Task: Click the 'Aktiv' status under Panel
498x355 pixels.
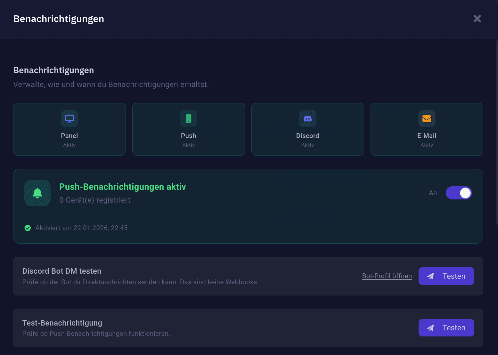Action: coord(69,145)
